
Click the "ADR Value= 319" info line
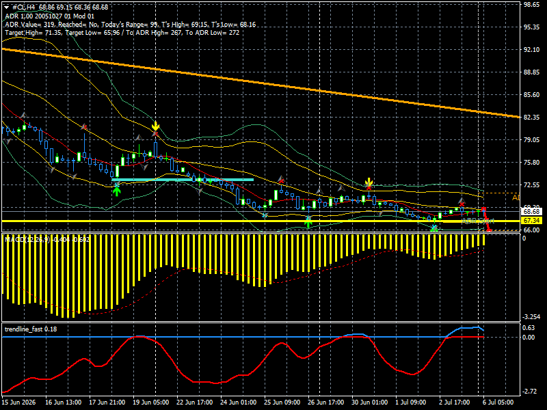point(130,25)
